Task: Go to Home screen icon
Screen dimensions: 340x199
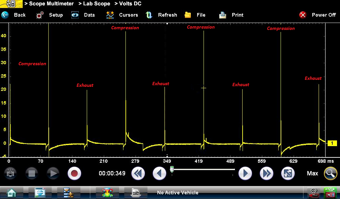Action: tap(12, 192)
